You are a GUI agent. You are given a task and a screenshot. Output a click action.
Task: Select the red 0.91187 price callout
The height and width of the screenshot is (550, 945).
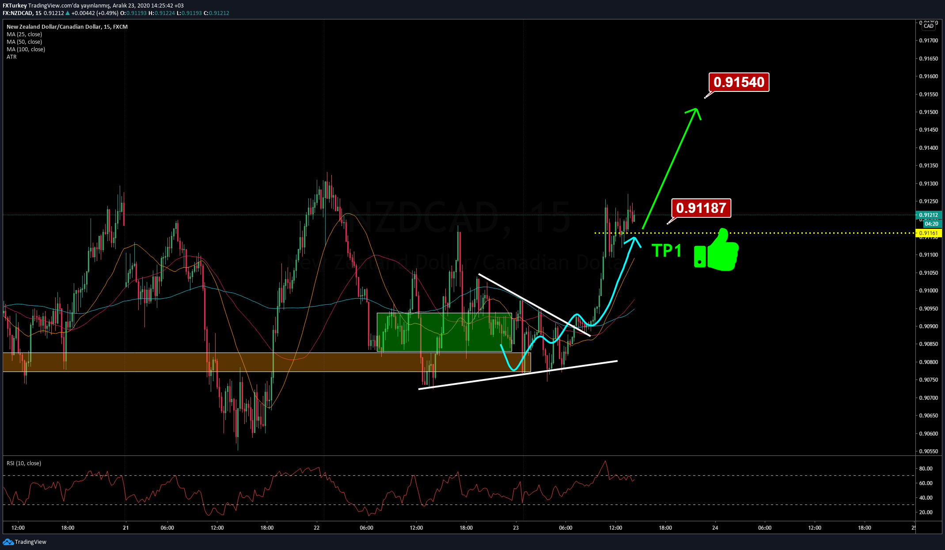coord(701,208)
